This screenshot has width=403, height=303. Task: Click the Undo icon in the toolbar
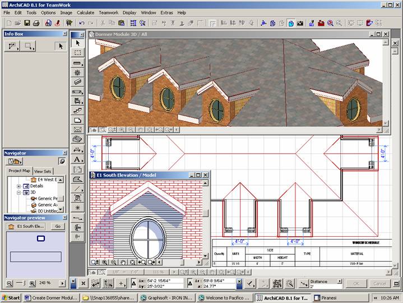[x=82, y=23]
